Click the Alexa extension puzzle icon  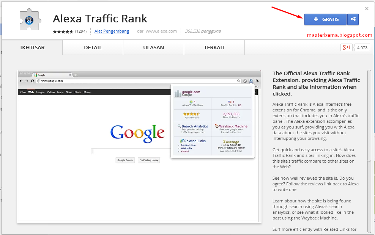30,20
